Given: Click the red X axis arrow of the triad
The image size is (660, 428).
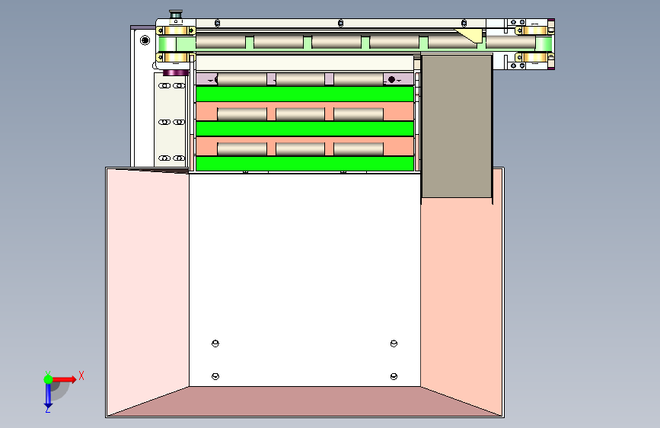Looking at the screenshot, I should pos(64,379).
